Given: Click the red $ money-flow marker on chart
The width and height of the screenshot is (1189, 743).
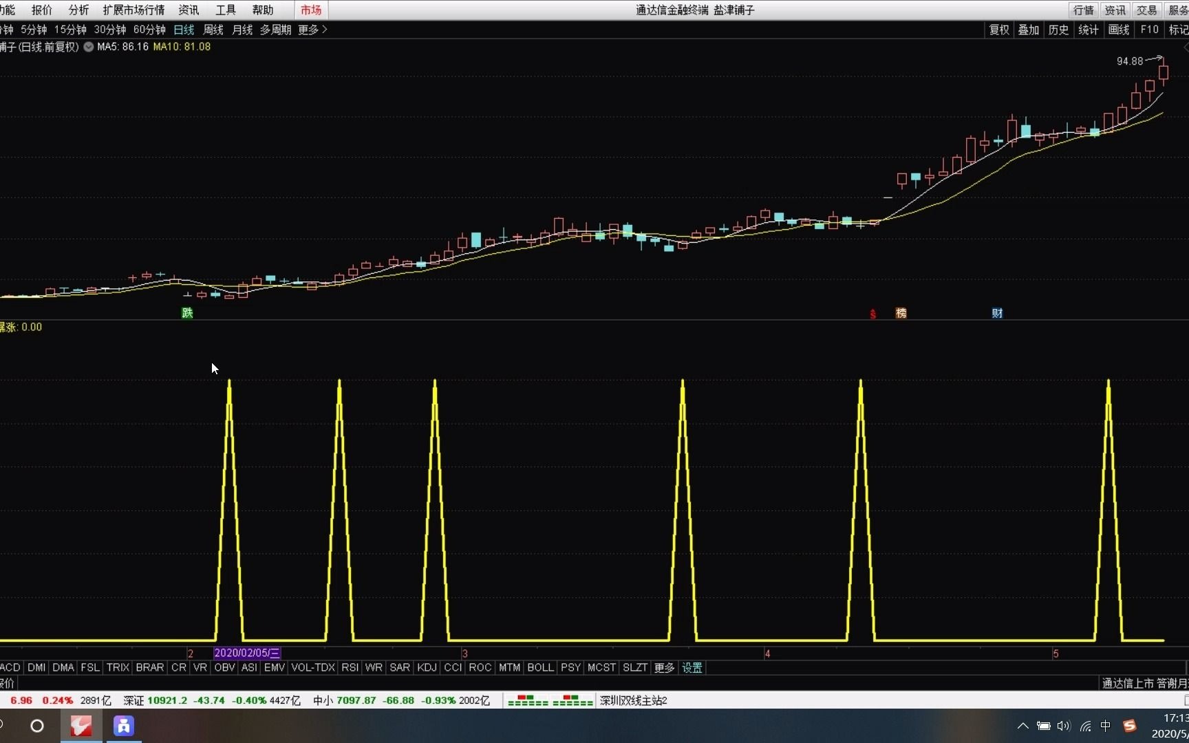Looking at the screenshot, I should pyautogui.click(x=872, y=313).
